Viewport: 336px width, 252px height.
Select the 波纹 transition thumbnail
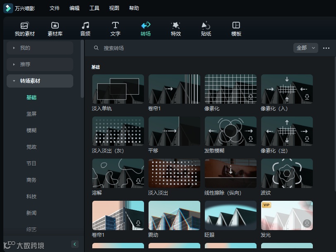click(x=287, y=173)
